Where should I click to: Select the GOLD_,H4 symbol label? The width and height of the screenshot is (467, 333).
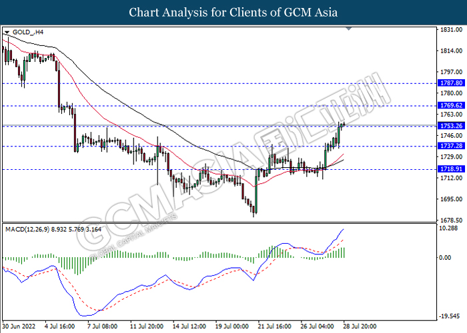click(28, 32)
